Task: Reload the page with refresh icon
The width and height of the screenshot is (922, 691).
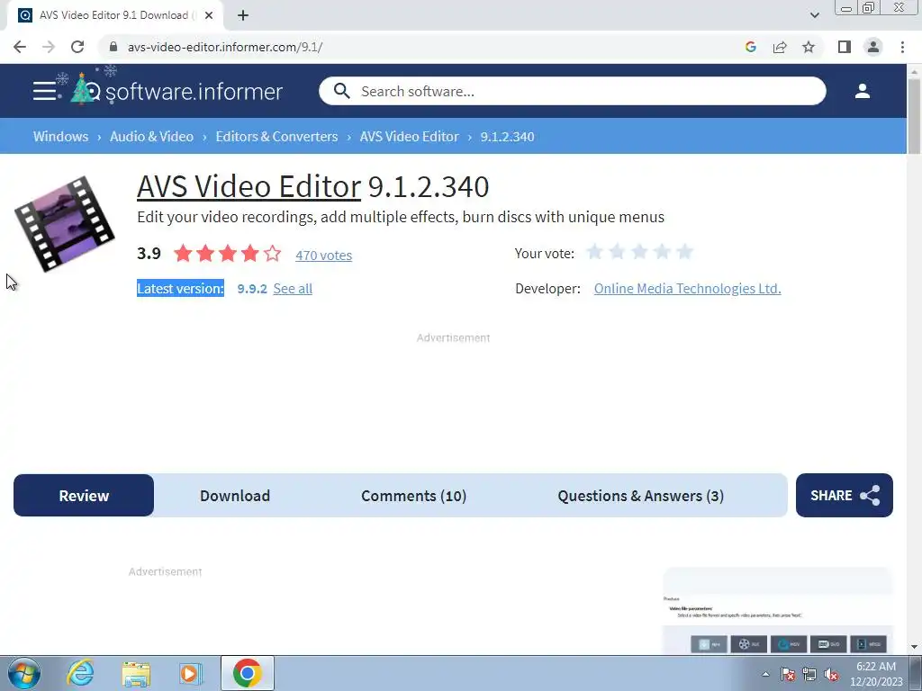Action: tap(77, 47)
